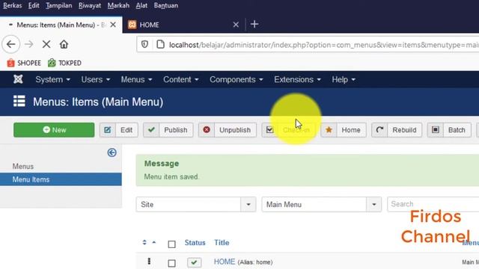The height and width of the screenshot is (269, 479).
Task: Open the Users dropdown menu
Action: 95,80
